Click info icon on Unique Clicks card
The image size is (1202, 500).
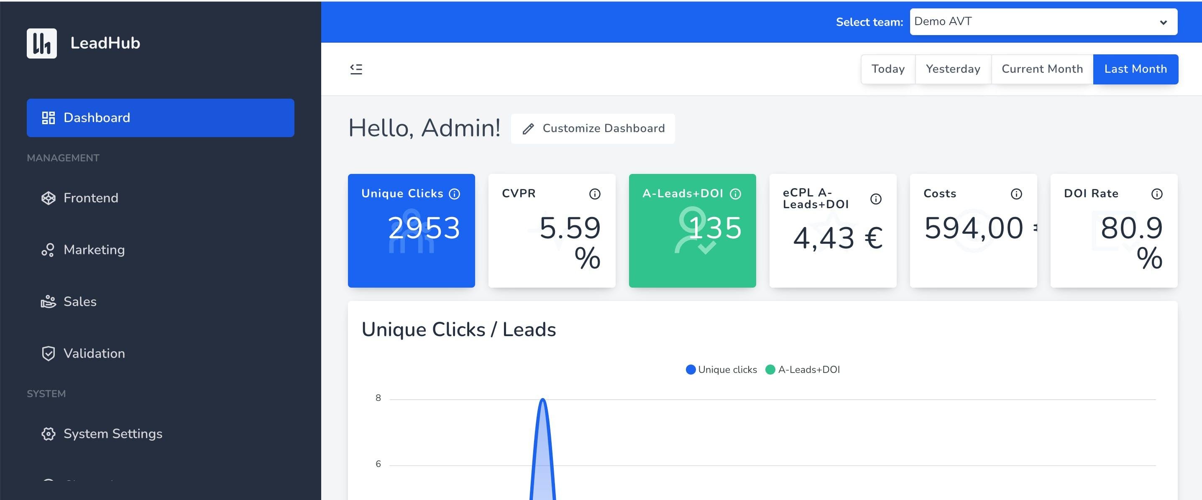(454, 194)
